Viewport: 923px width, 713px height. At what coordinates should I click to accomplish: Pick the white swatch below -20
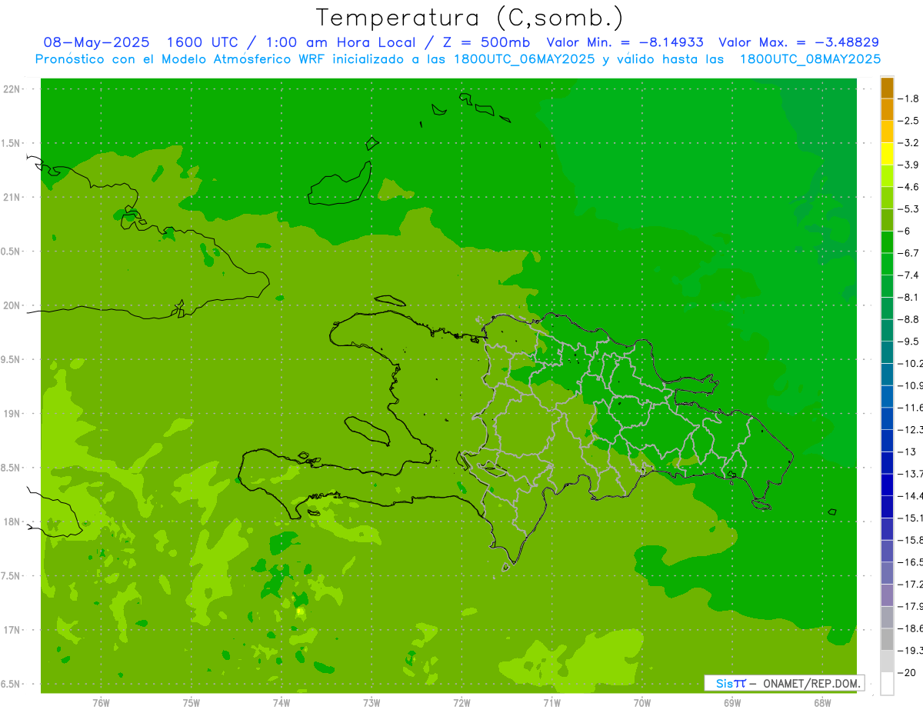(x=887, y=684)
